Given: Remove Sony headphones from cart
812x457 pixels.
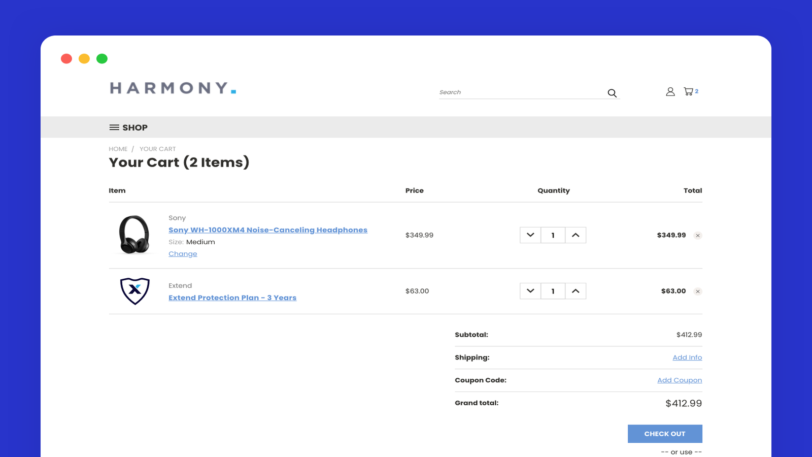Looking at the screenshot, I should pos(698,236).
